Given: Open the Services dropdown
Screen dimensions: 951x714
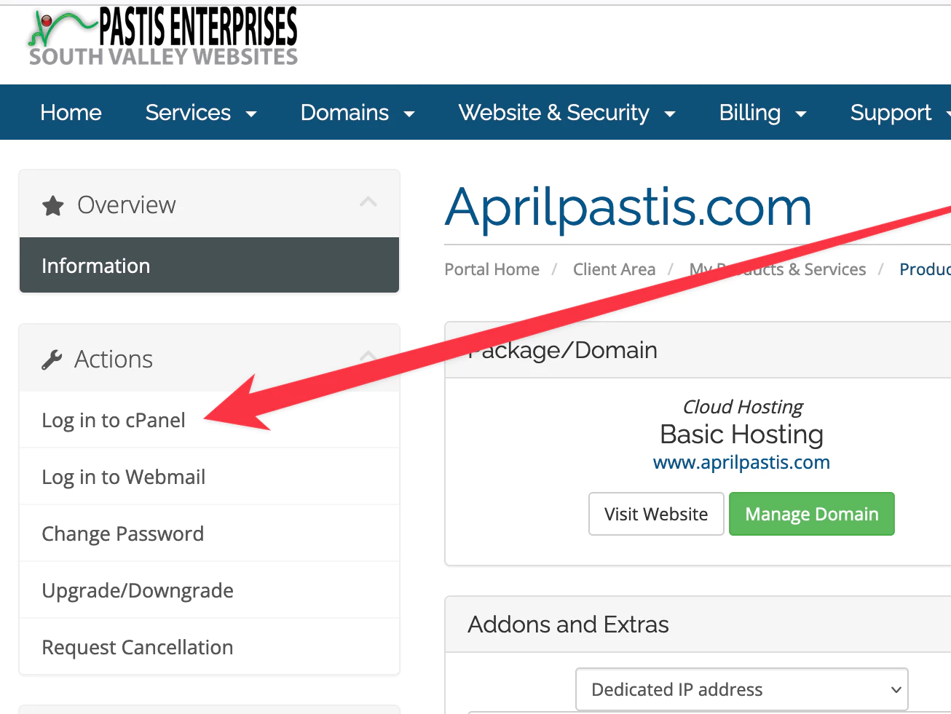Looking at the screenshot, I should coord(200,112).
